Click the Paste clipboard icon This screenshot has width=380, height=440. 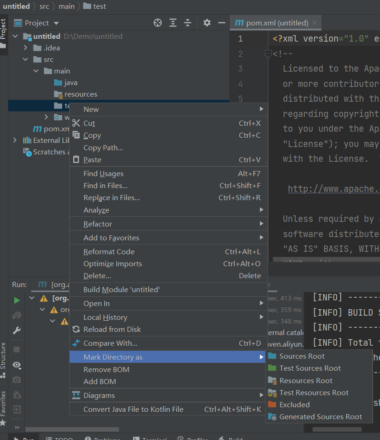click(76, 159)
